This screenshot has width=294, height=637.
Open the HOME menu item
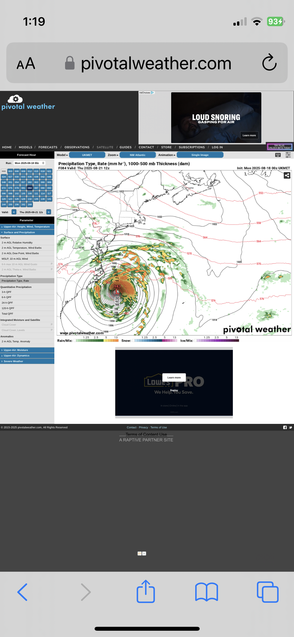tap(7, 147)
